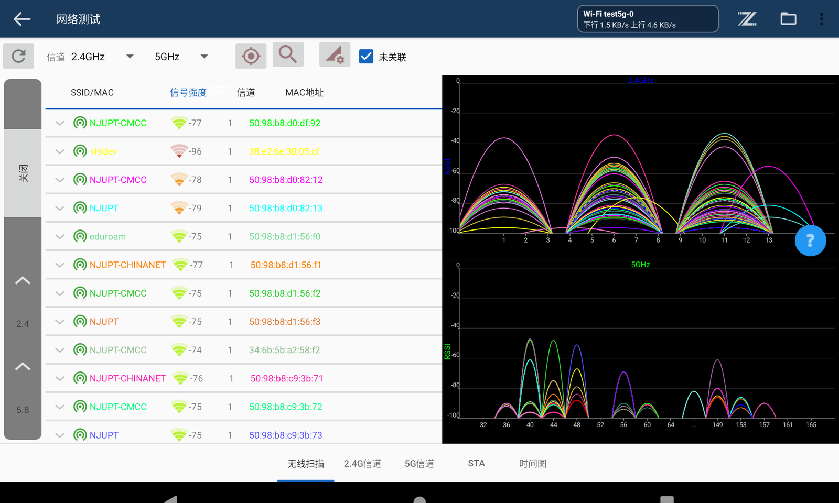
Task: Expand row for MAC 50:98:b8:d0:df:92
Action: coord(60,123)
